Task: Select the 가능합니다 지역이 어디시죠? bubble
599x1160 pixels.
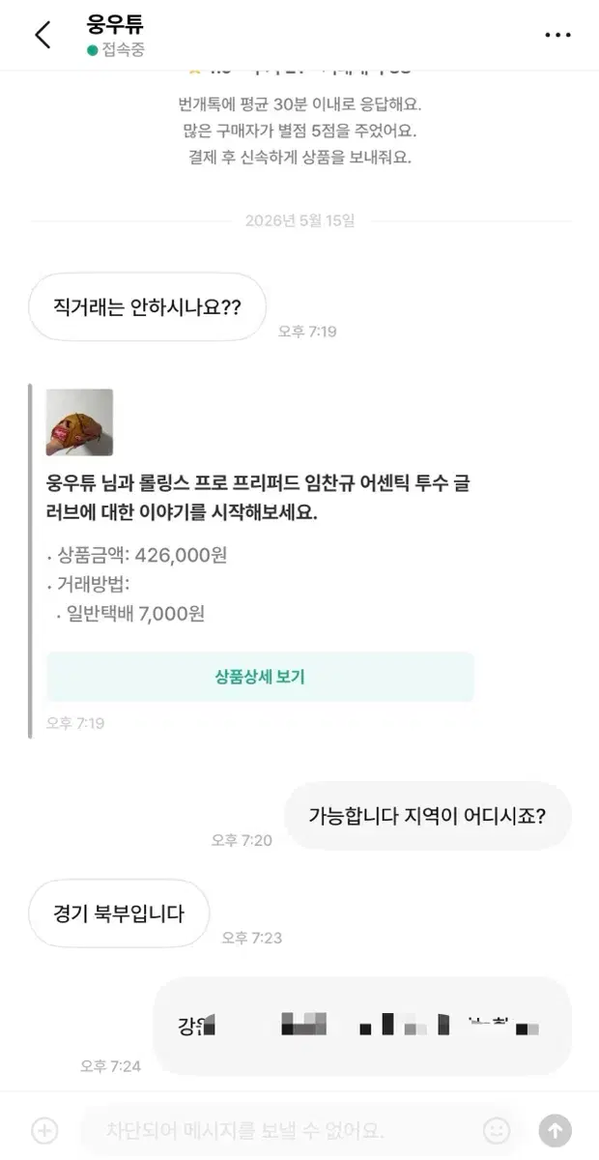Action: pos(428,815)
